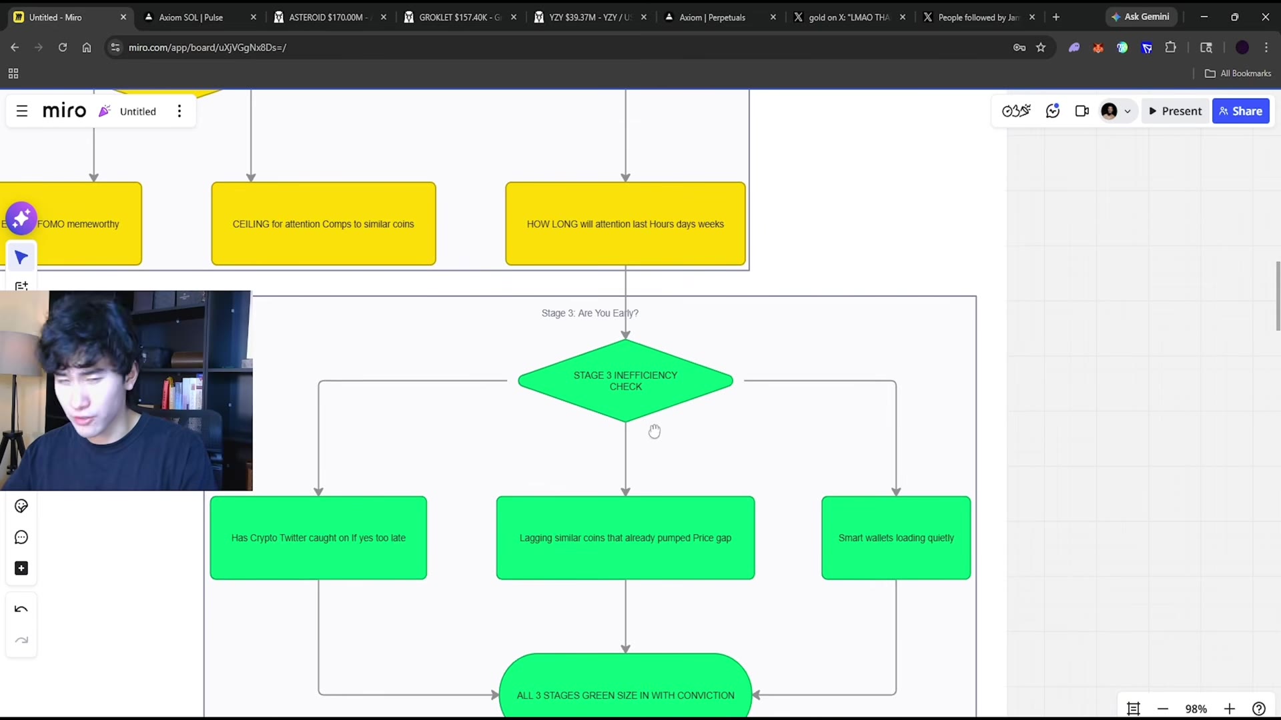Click the miro logo

point(64,111)
